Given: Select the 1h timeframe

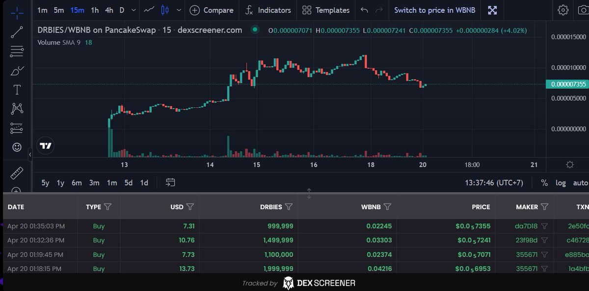Looking at the screenshot, I should click(95, 10).
